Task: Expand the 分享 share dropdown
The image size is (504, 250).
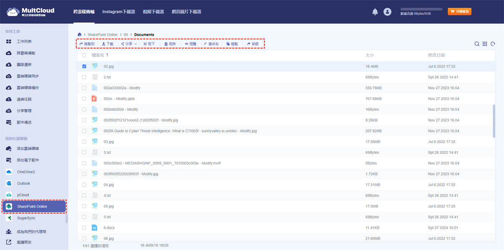Action: pyautogui.click(x=129, y=44)
